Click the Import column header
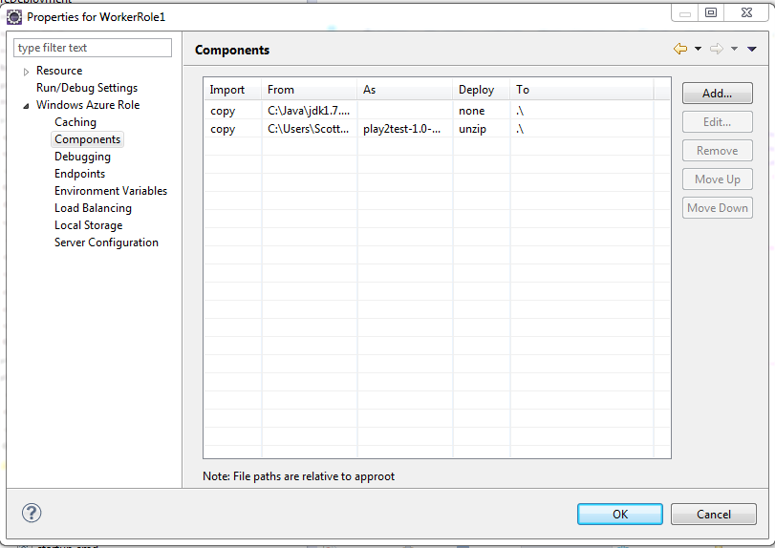The image size is (775, 548). pos(232,90)
